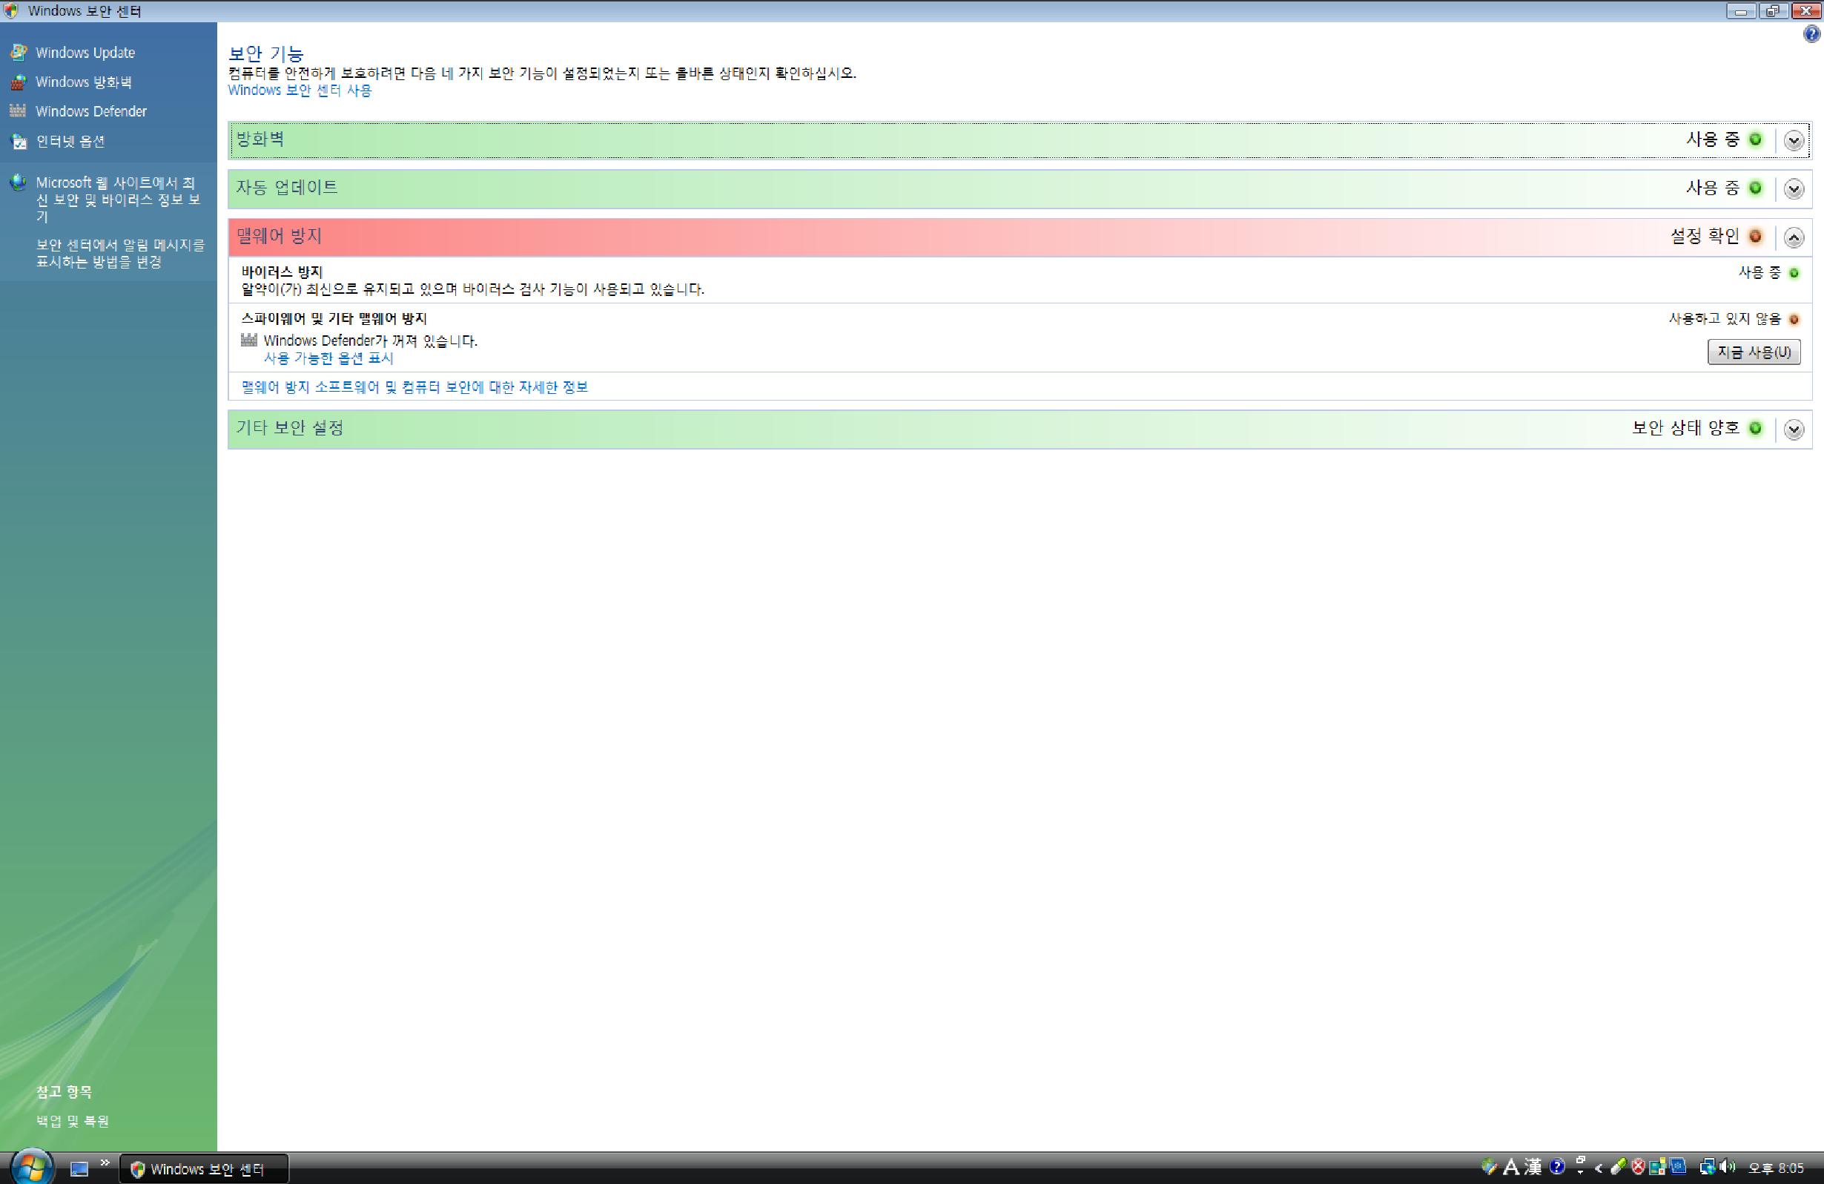This screenshot has width=1824, height=1184.
Task: Click the red security alert shield tray icon
Action: [x=1639, y=1167]
